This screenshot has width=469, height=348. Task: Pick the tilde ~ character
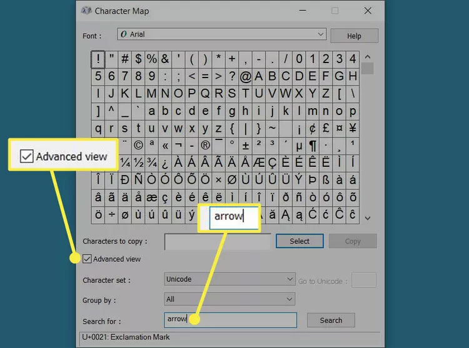click(x=272, y=129)
